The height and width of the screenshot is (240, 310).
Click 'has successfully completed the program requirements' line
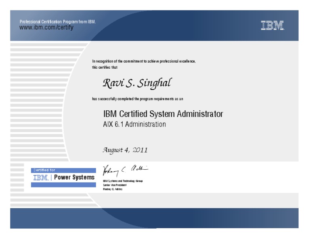coord(138,99)
